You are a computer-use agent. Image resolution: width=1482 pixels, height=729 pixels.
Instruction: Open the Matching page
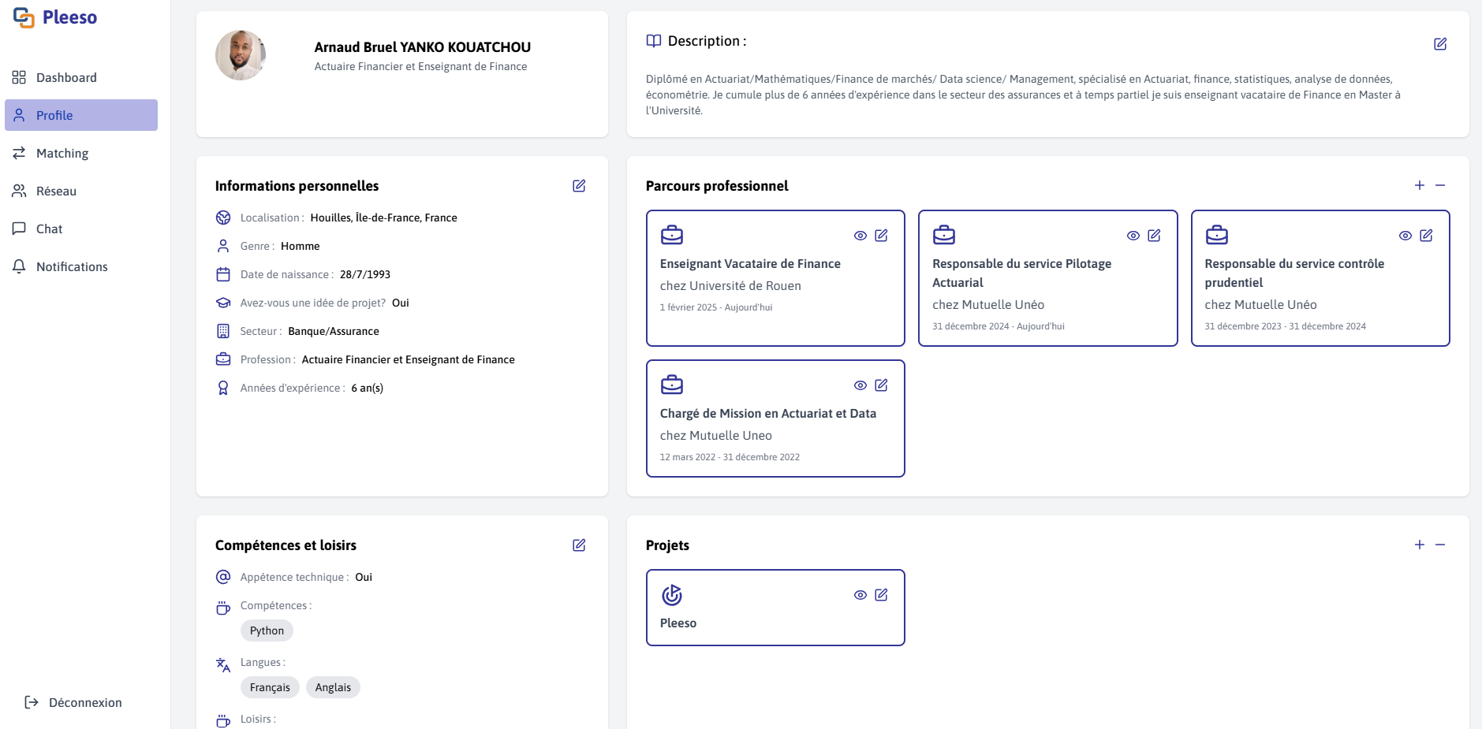click(x=62, y=153)
